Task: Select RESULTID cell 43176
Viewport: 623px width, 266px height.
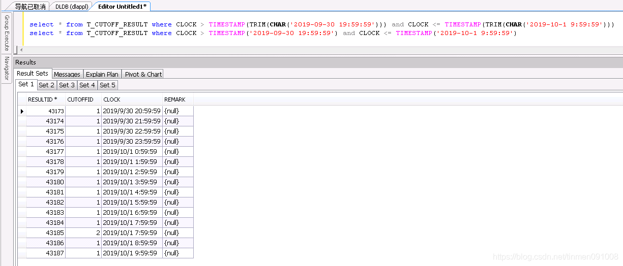Action: pos(46,141)
